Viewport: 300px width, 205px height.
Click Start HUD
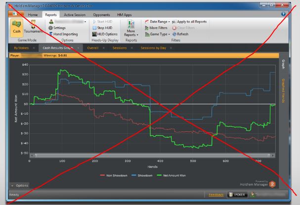click(103, 22)
